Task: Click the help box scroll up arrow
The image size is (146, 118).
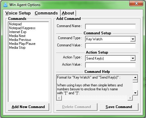Action: 135,77
